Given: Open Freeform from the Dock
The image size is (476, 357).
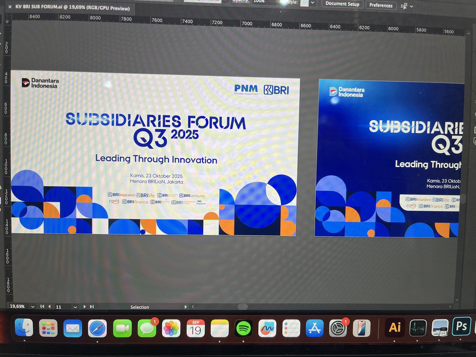Looking at the screenshot, I should (267, 328).
